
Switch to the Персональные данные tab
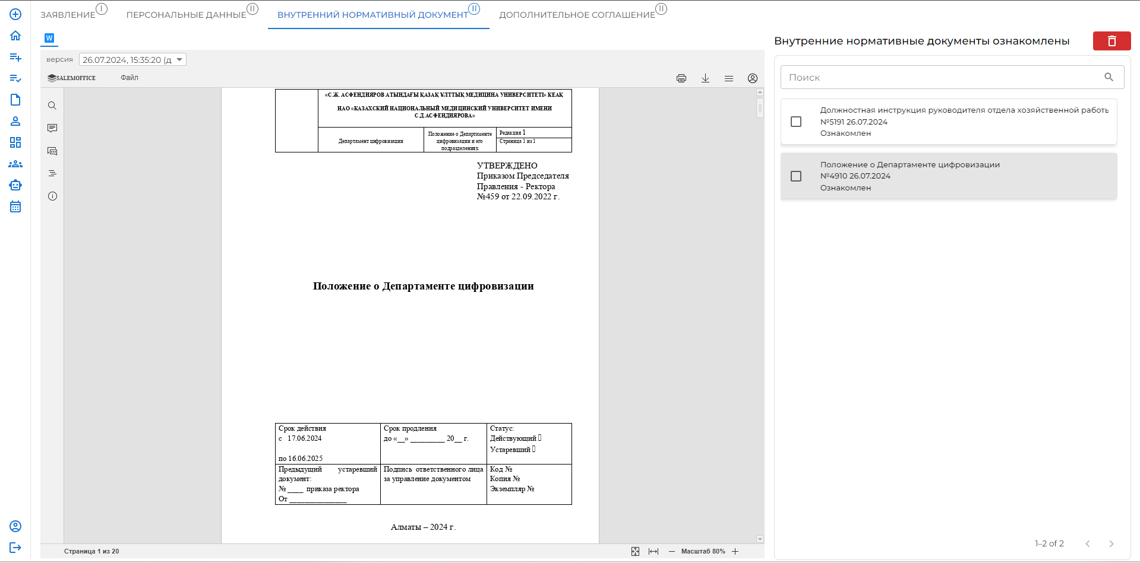pyautogui.click(x=186, y=15)
